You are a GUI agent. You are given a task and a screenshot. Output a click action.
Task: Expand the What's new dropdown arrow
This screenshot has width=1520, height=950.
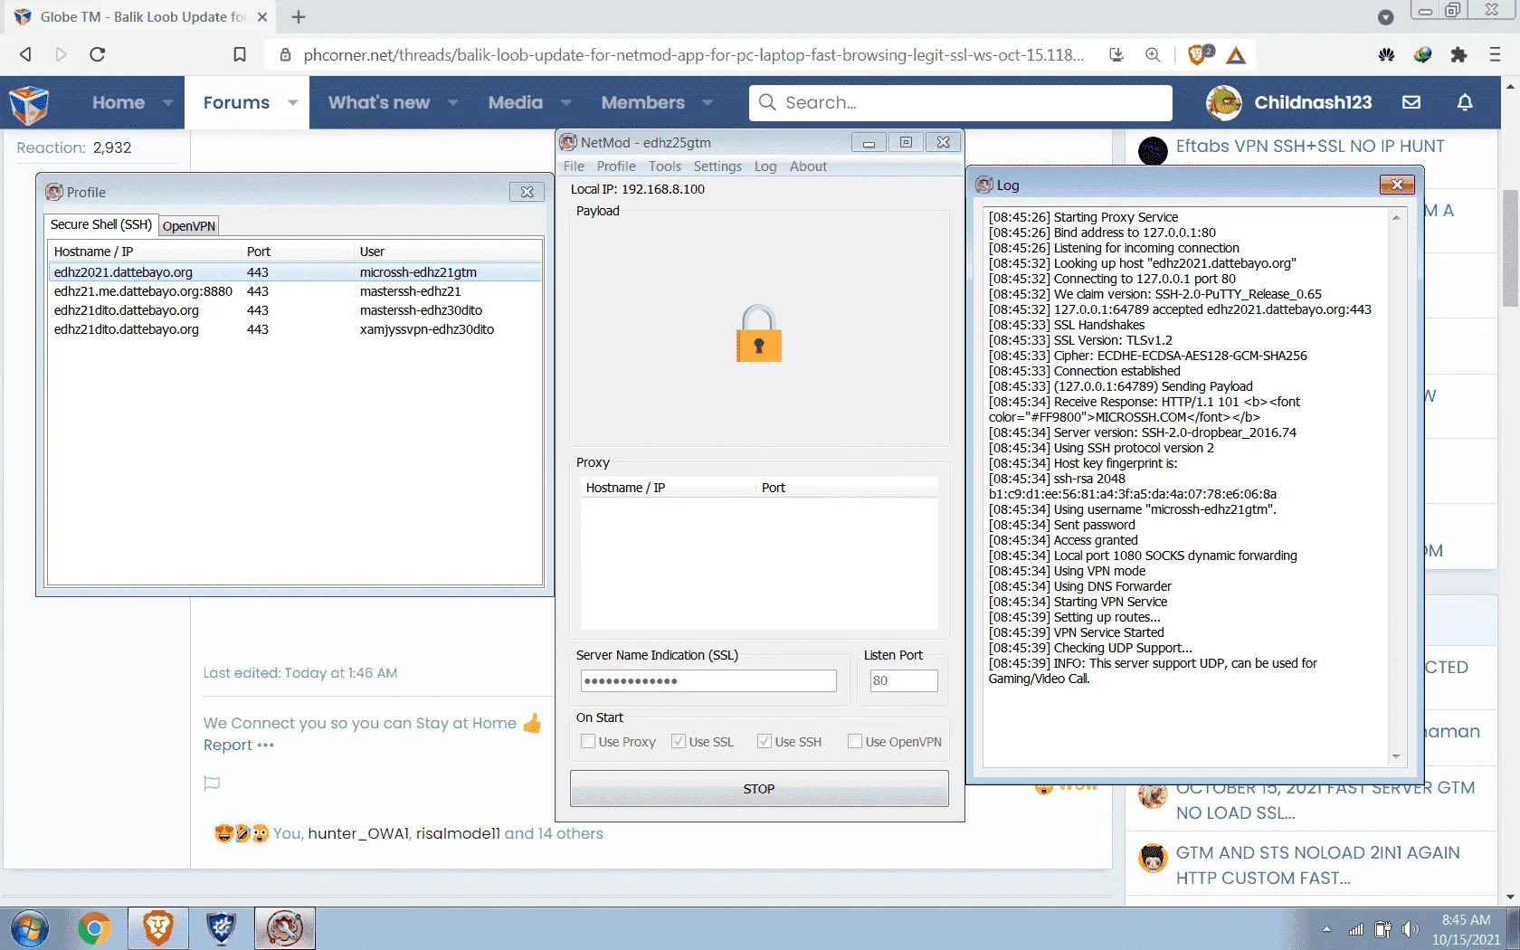(x=452, y=103)
